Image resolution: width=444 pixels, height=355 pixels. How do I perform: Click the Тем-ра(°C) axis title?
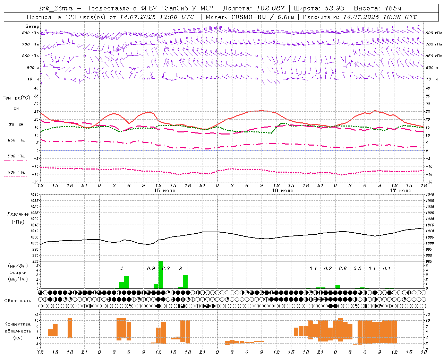16,98
